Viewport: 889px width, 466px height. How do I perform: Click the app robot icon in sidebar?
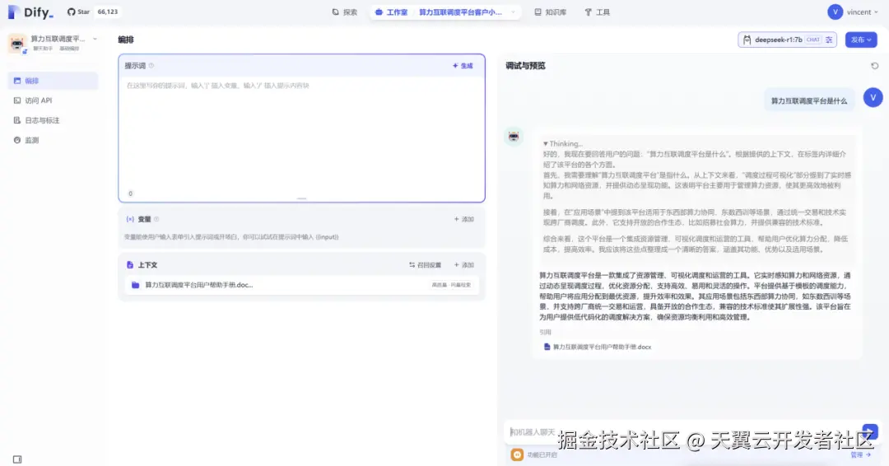17,43
